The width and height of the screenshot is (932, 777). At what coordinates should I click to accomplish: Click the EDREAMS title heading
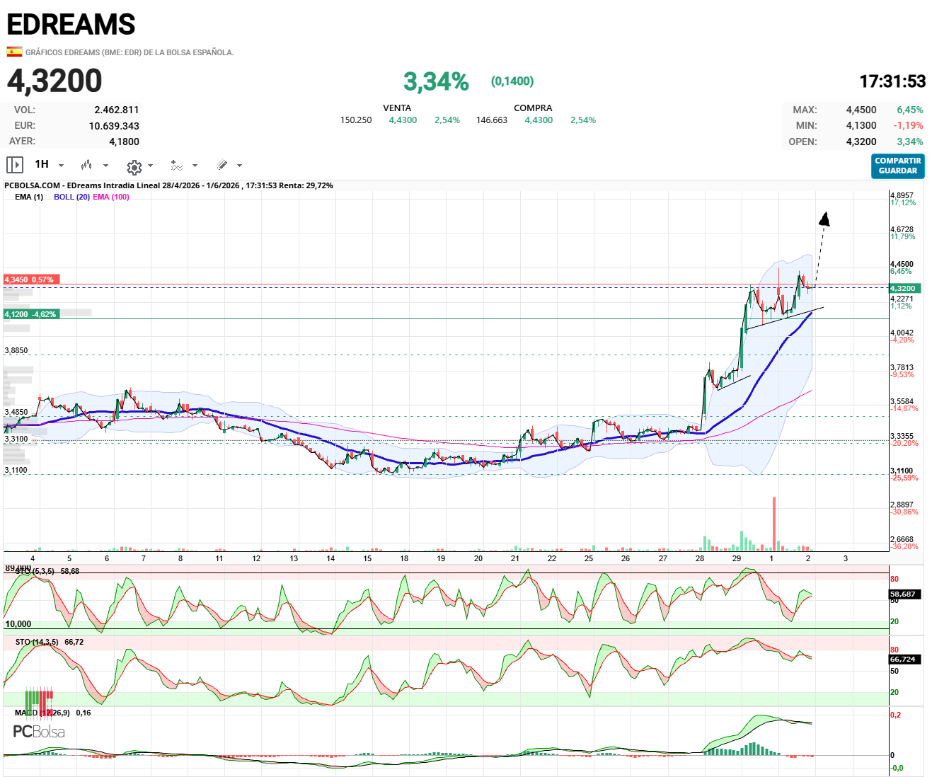71,25
